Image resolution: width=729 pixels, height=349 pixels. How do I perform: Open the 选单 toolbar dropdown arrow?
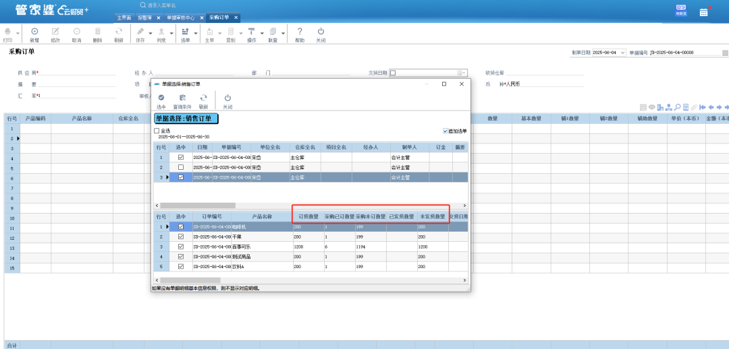196,32
